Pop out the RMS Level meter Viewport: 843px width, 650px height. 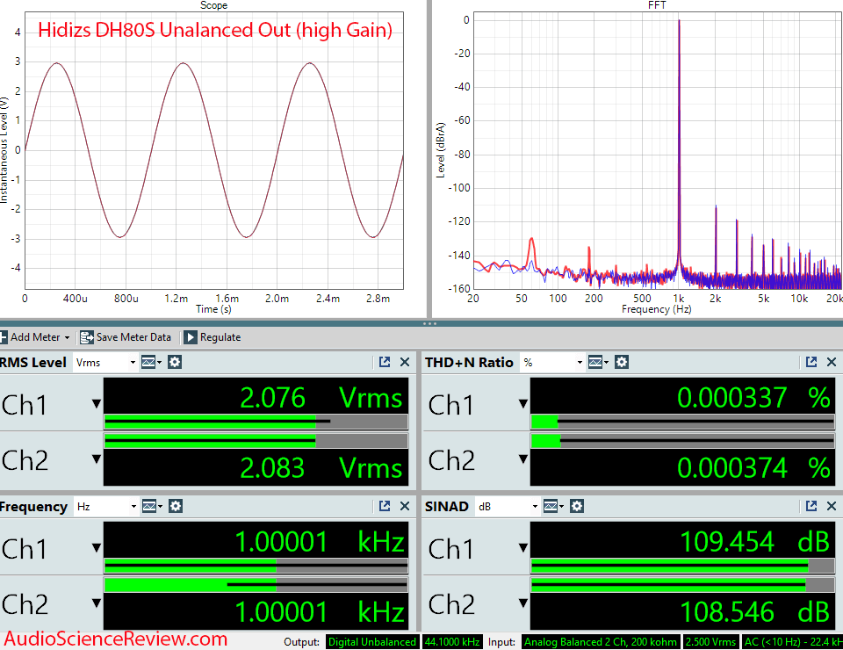point(385,363)
